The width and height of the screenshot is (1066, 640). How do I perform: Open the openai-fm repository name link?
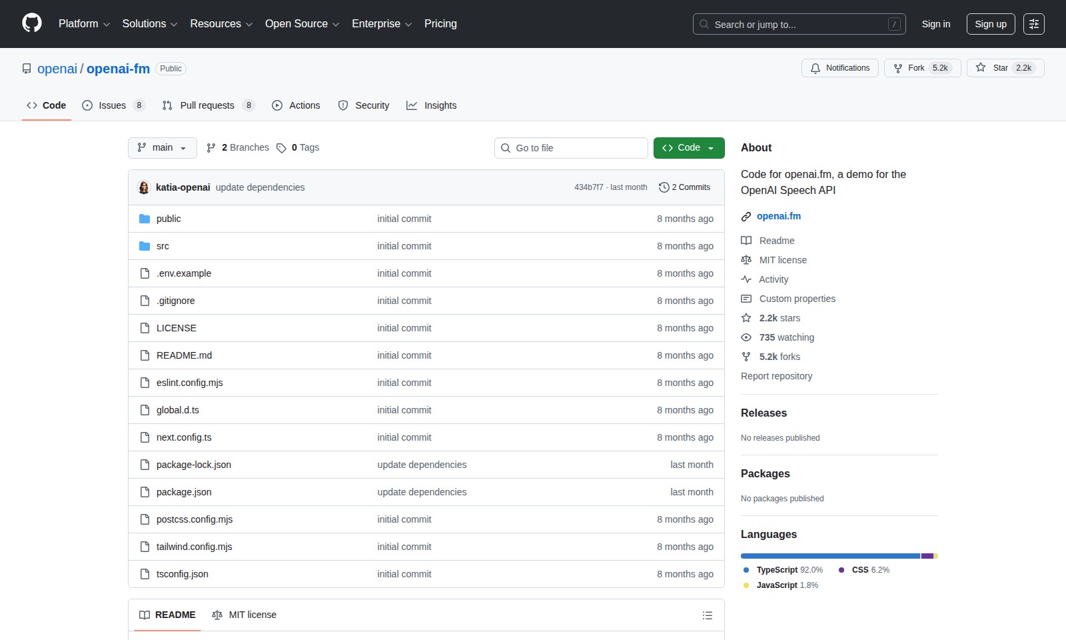[x=119, y=69]
